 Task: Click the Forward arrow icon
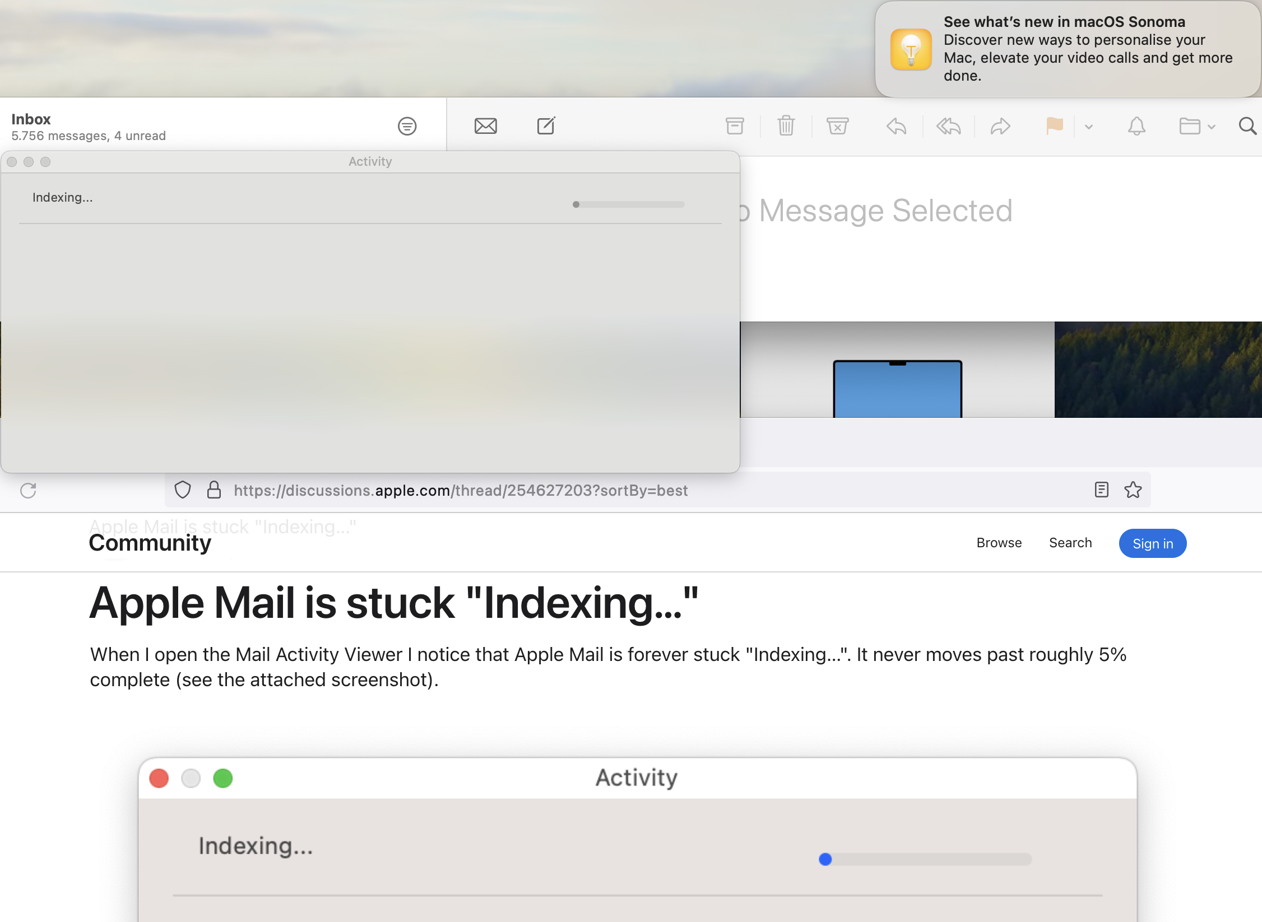[x=1000, y=127]
